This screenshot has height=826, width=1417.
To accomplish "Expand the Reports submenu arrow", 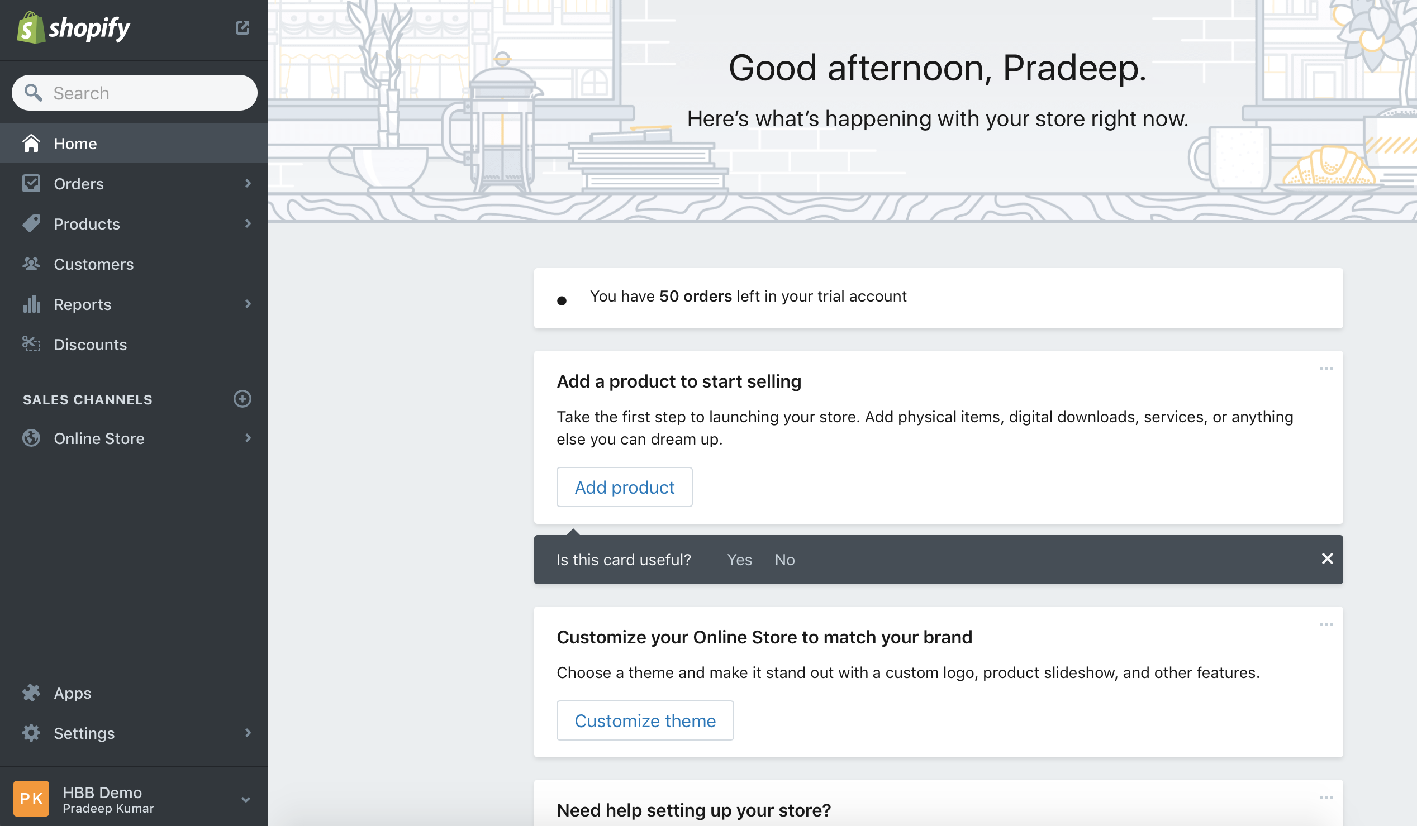I will click(x=248, y=304).
